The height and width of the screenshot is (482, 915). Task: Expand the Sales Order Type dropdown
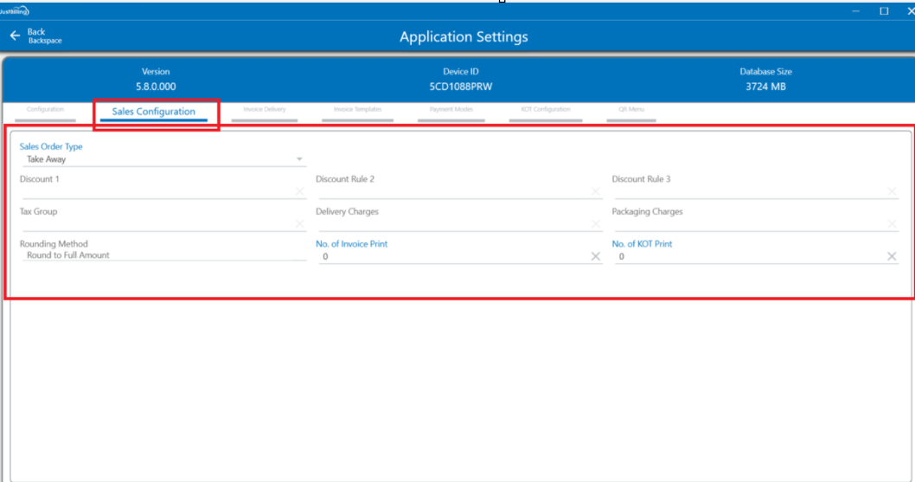point(299,159)
